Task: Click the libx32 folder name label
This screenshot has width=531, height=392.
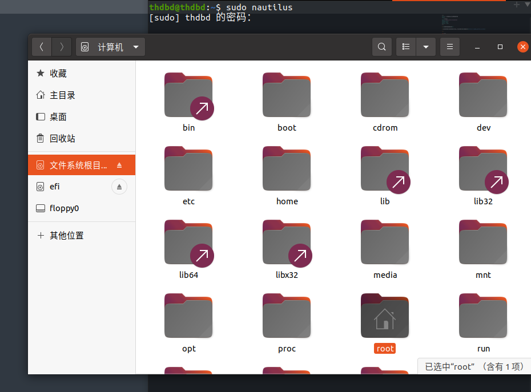Action: click(287, 275)
